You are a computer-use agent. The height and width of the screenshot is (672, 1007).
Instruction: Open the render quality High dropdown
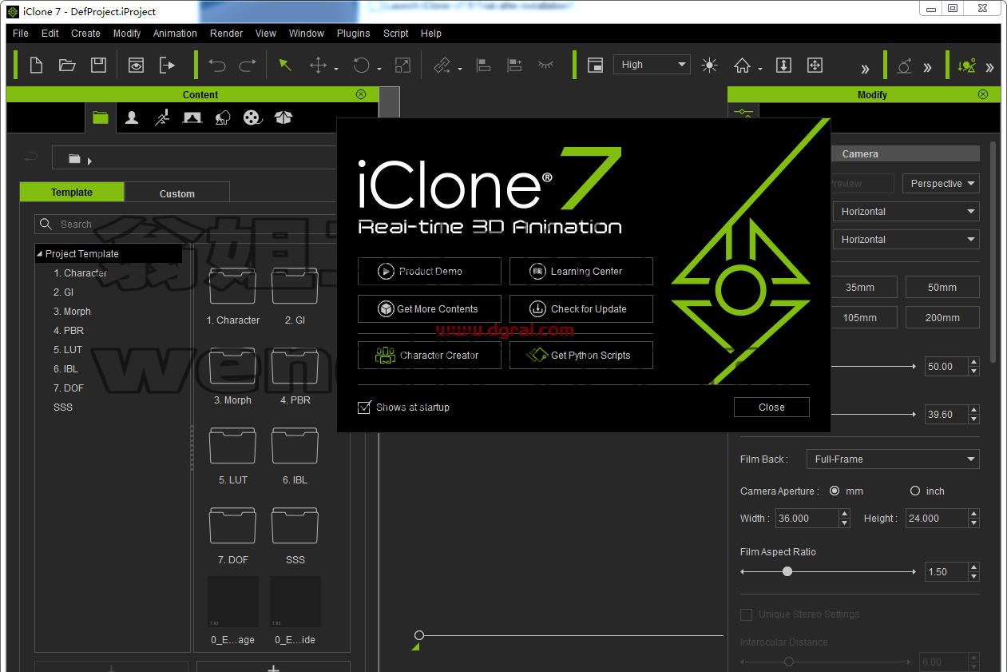pyautogui.click(x=652, y=65)
